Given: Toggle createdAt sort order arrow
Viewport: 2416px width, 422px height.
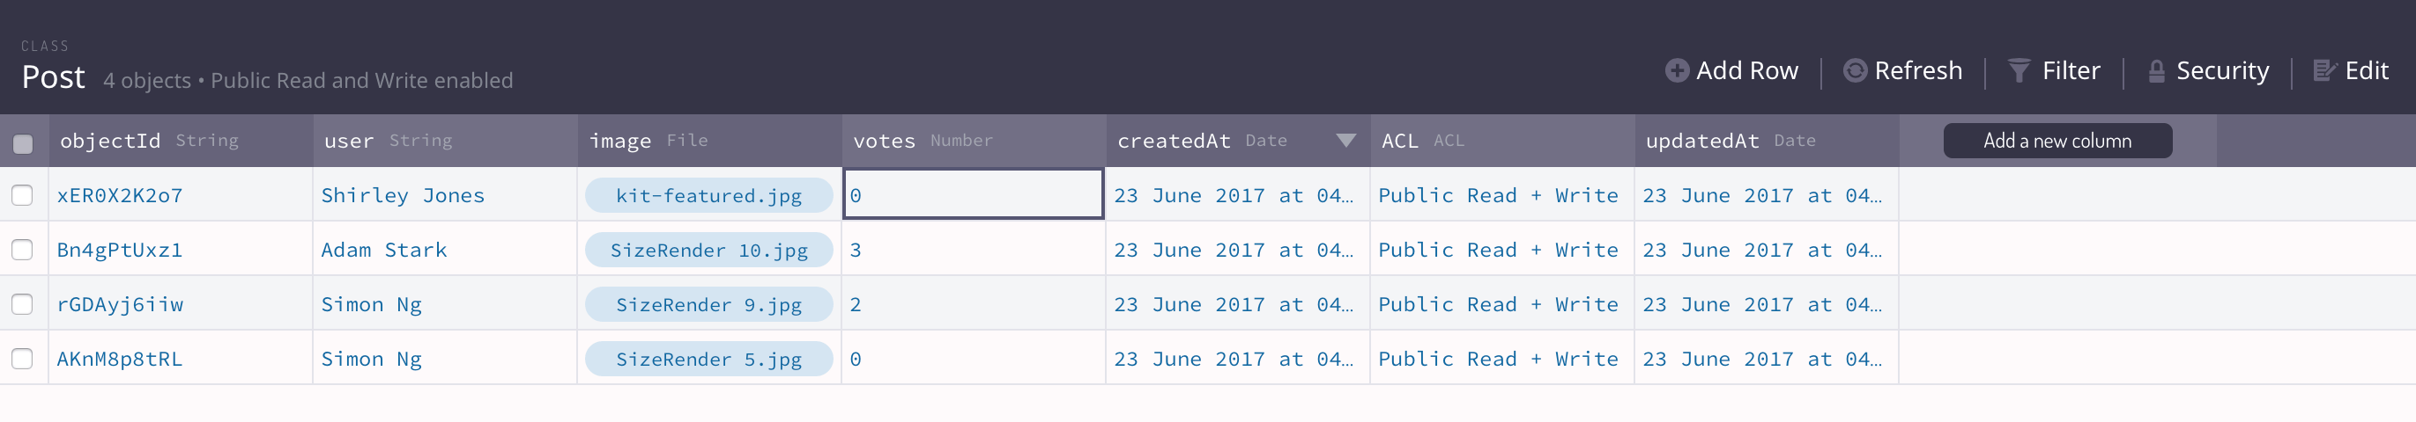Looking at the screenshot, I should [1345, 141].
